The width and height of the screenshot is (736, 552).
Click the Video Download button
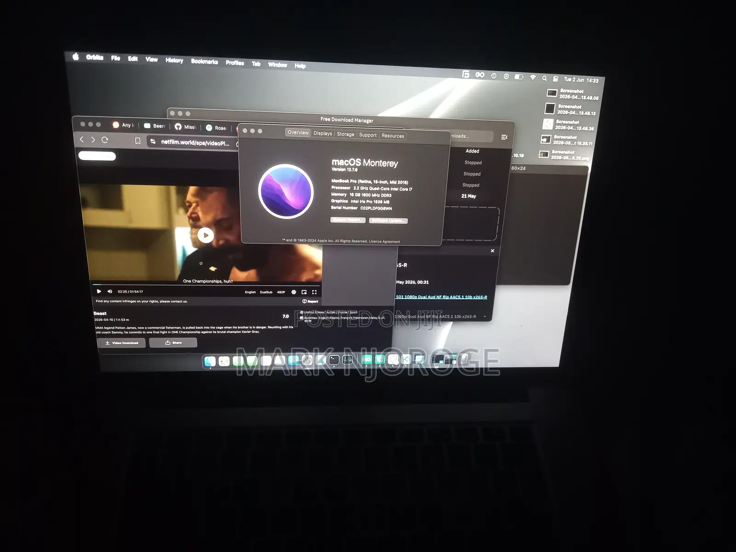click(x=121, y=343)
